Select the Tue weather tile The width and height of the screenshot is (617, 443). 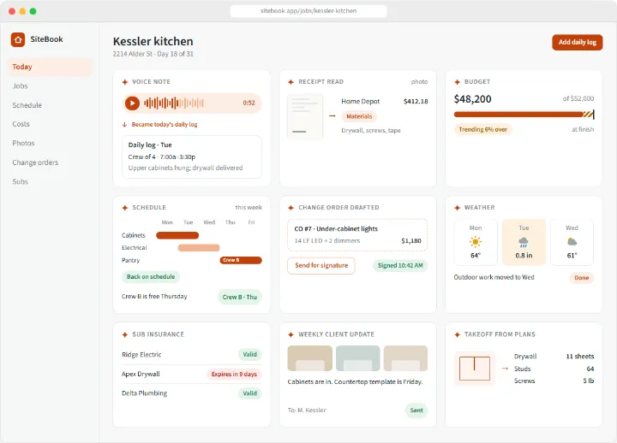[524, 242]
